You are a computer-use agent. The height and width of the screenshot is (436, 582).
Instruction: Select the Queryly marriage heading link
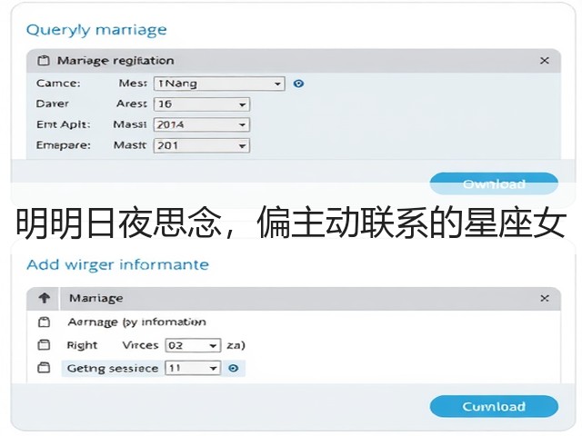pos(96,30)
